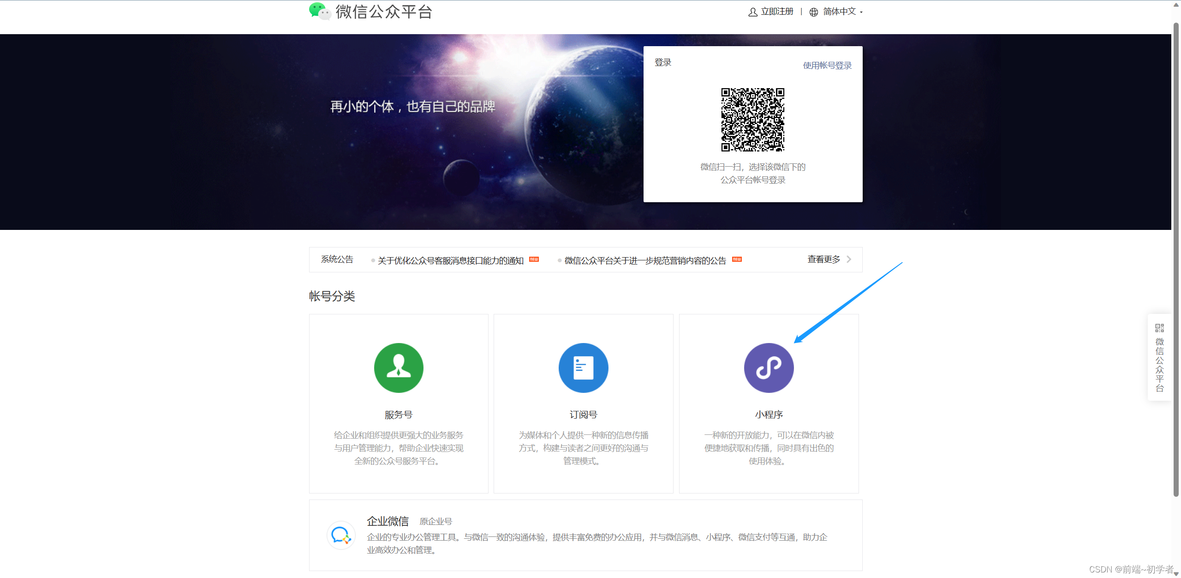Open announcement 关于优化公众号客服消息接口能力的通知

450,261
